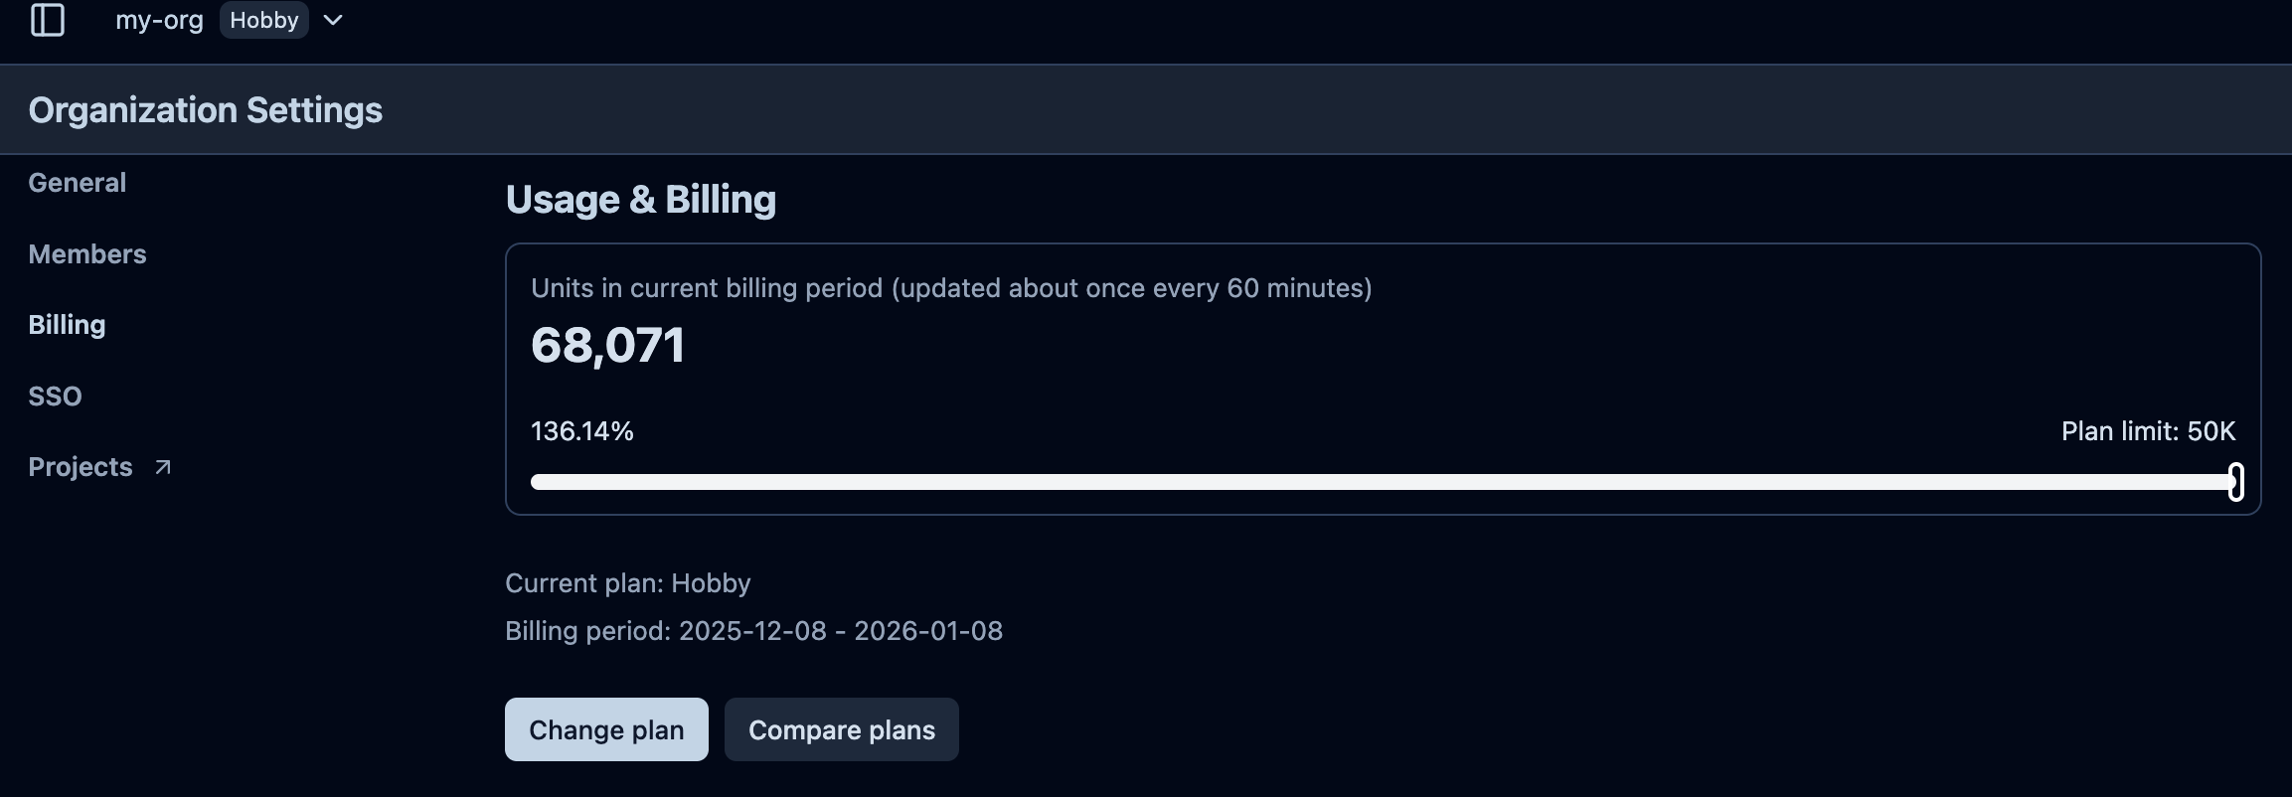This screenshot has width=2292, height=797.
Task: Open the General settings section
Action: tap(78, 183)
